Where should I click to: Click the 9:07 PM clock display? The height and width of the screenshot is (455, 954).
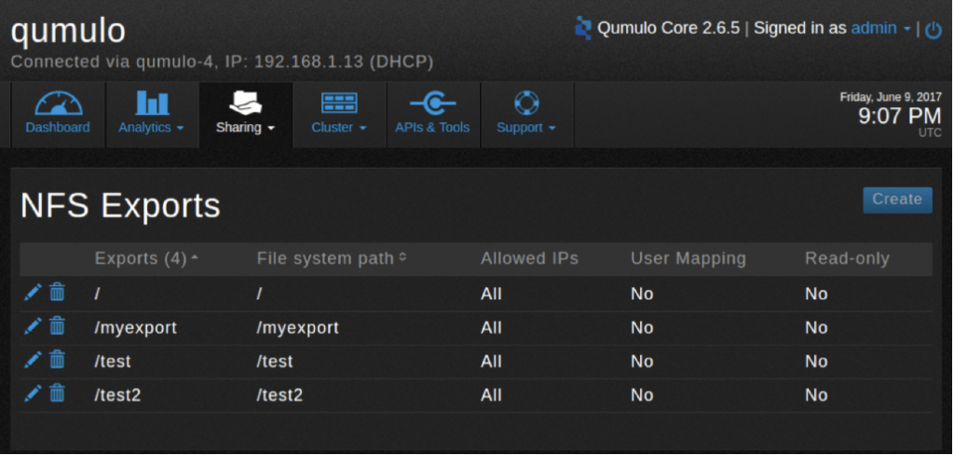(900, 116)
